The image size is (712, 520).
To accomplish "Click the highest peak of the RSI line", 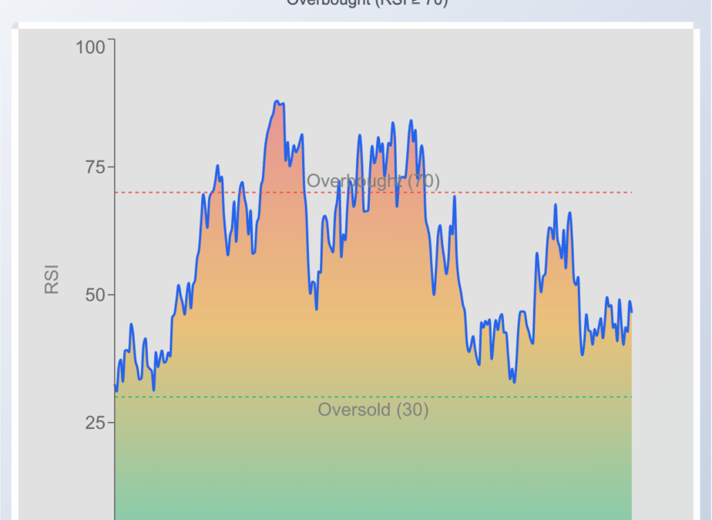I will click(x=277, y=102).
